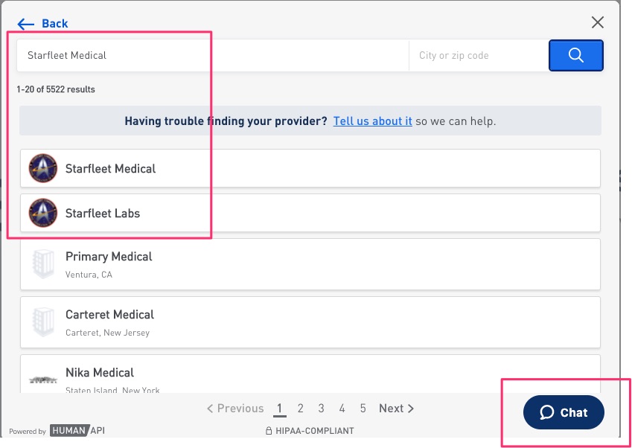Click the Carteret Medical building icon
The image size is (632, 448).
pos(43,322)
